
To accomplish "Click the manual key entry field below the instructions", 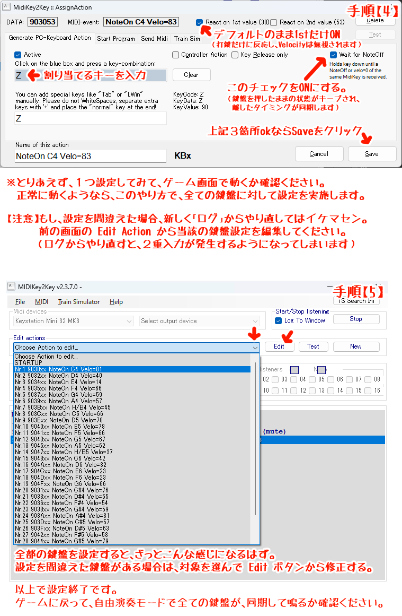I will click(x=91, y=118).
